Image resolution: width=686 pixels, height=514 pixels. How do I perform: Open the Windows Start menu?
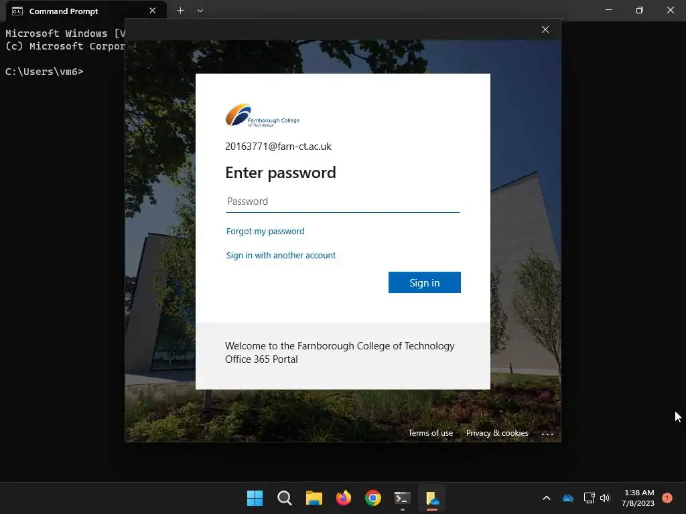255,498
